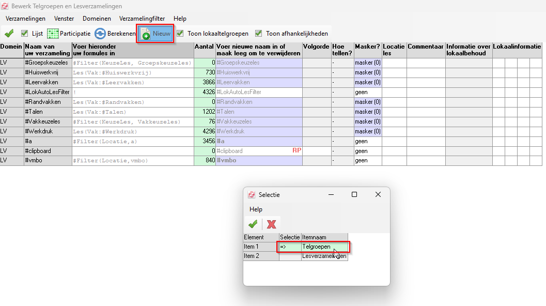Click the app icon in Selectie title bar

252,195
